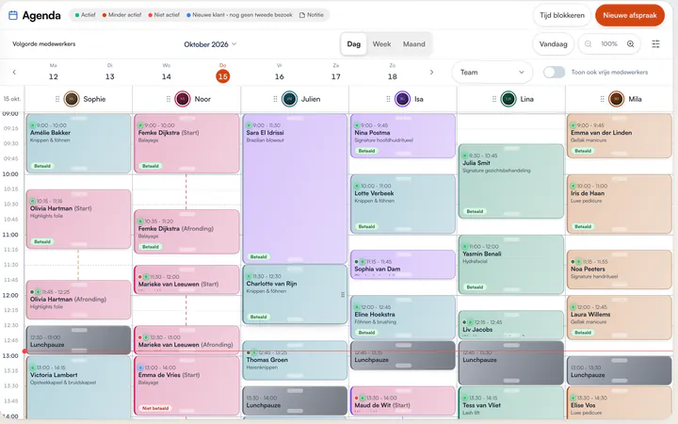Click the 'Niet actief' legend item
Image resolution: width=678 pixels, height=424 pixels.
click(164, 15)
